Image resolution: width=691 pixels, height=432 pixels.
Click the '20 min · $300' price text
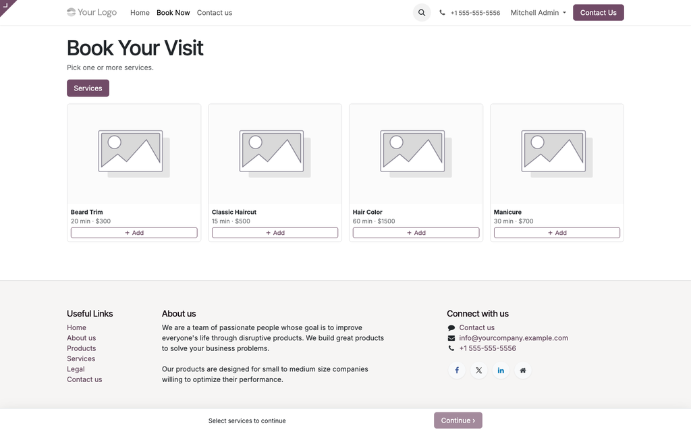coord(91,221)
